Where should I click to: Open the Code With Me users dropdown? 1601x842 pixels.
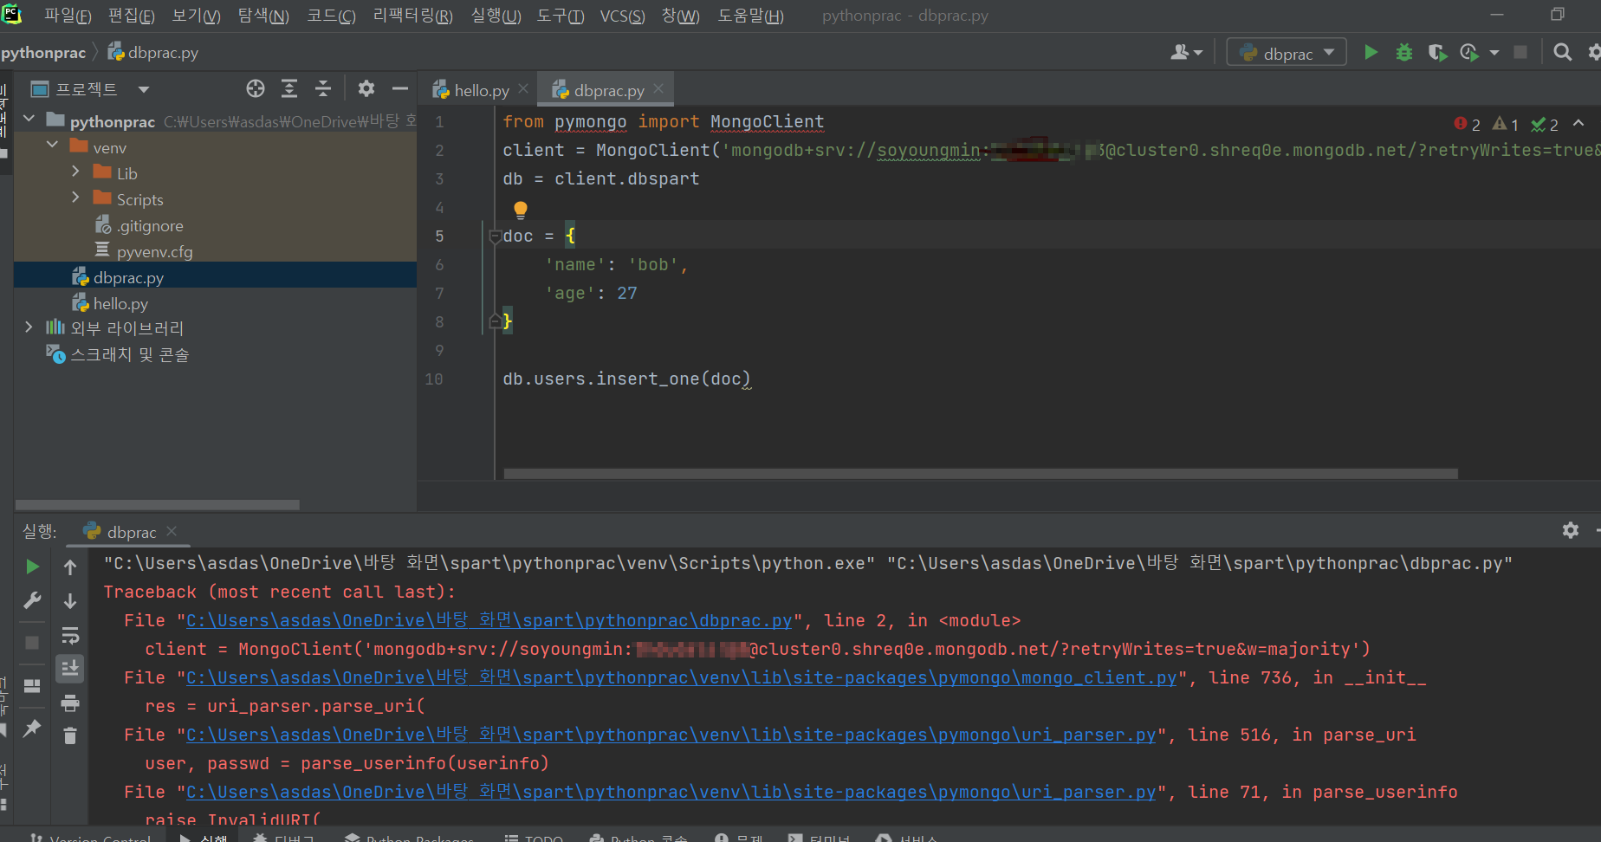[x=1186, y=53]
